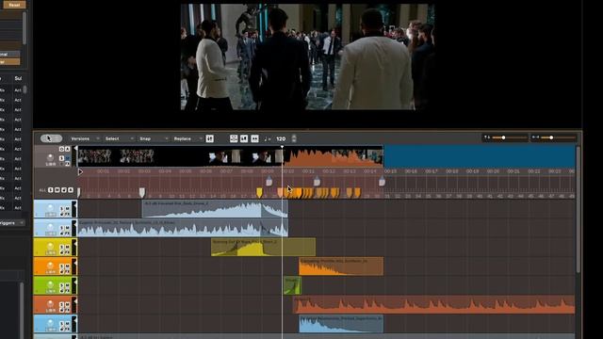Mute the yellow track
Image resolution: width=603 pixels, height=339 pixels.
click(67, 247)
